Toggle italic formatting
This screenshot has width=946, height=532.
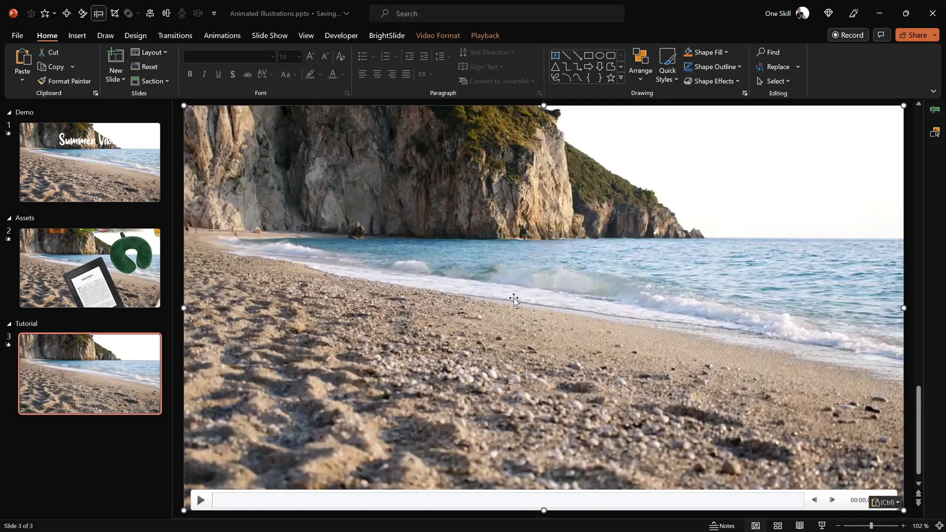(x=204, y=74)
